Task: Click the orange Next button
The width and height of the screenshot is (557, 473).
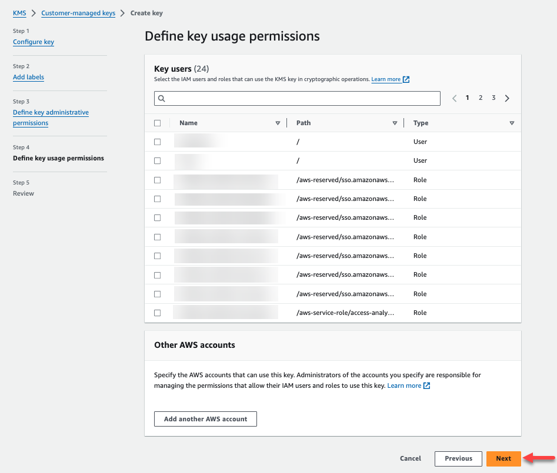Action: point(503,458)
